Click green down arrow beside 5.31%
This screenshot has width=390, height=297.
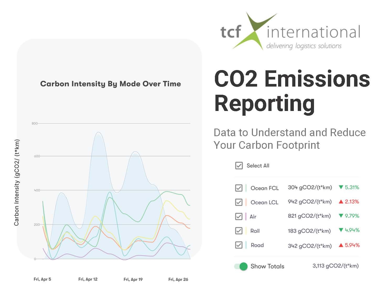pos(341,187)
